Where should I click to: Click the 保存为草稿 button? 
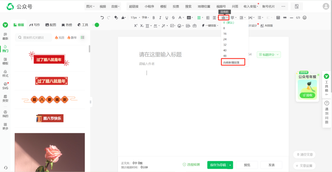click(218, 165)
